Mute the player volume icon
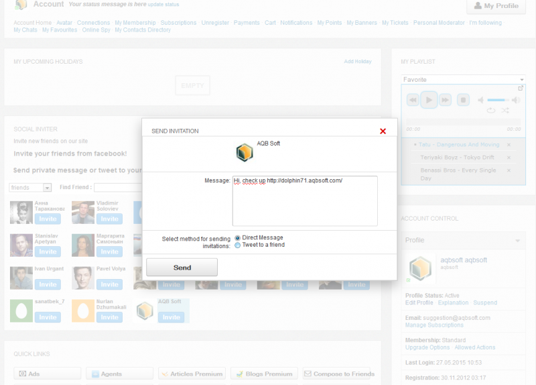536x385 pixels. click(480, 100)
